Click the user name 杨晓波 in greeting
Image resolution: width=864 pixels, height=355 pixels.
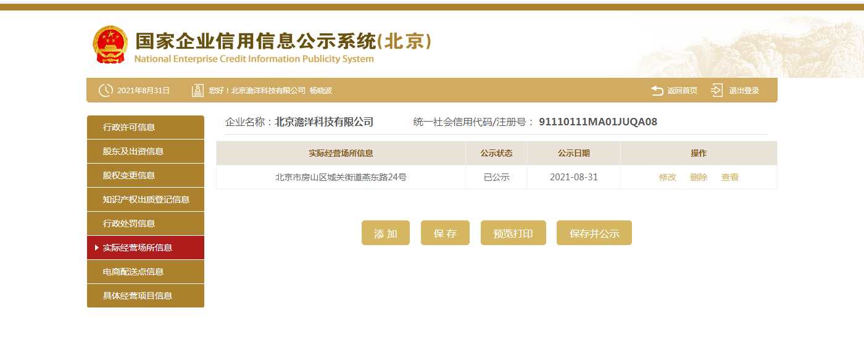(321, 90)
